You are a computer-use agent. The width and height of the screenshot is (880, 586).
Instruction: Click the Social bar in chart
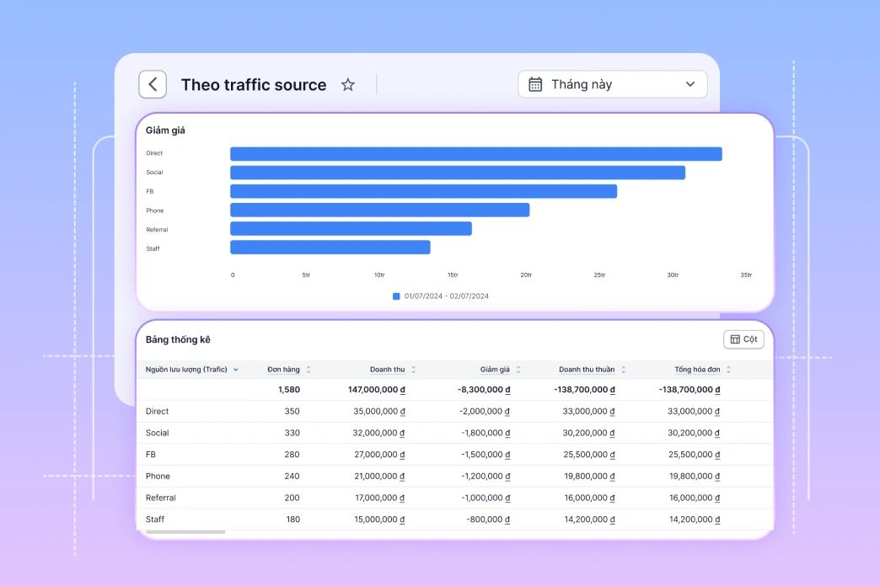click(x=457, y=173)
